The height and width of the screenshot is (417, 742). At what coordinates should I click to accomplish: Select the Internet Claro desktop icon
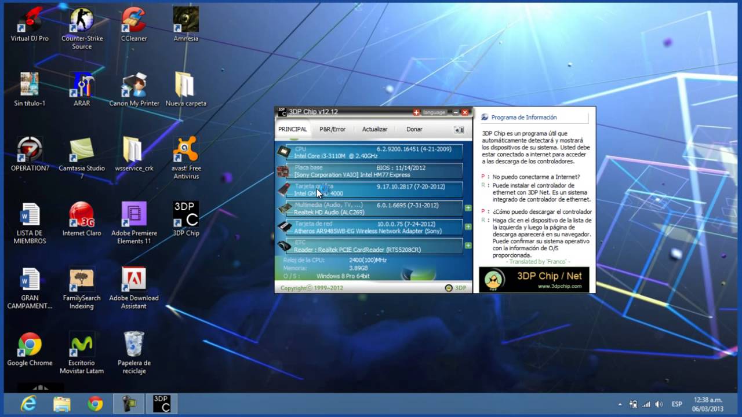82,220
